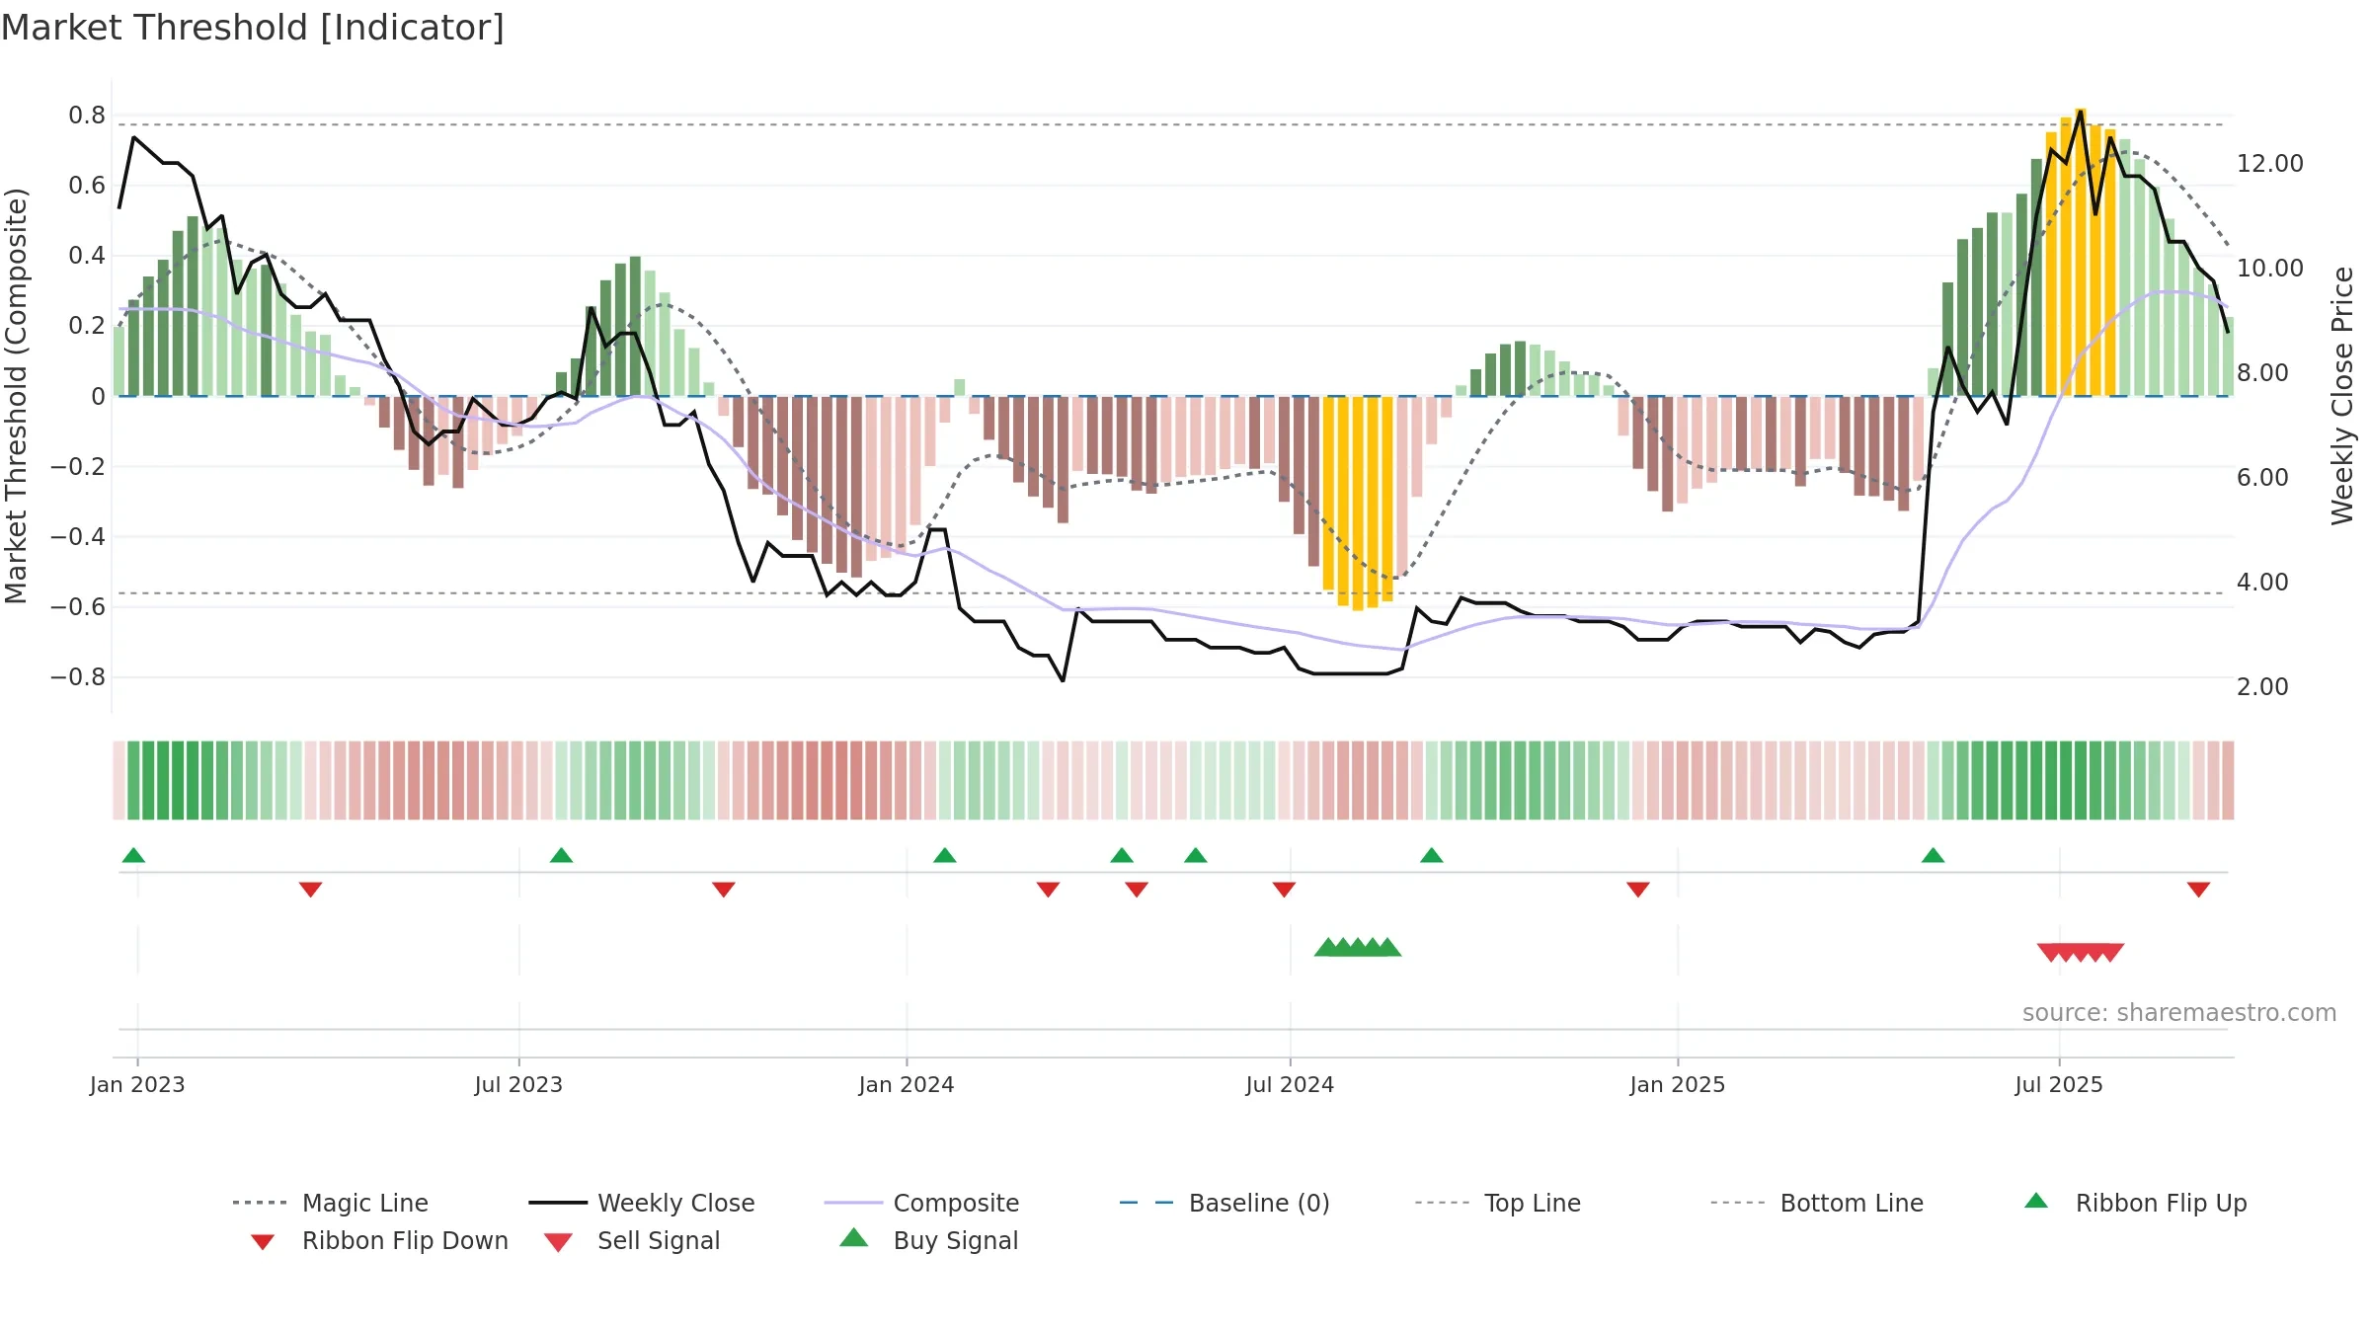2370x1333 pixels.
Task: Toggle the Composite legend entry
Action: [921, 1203]
